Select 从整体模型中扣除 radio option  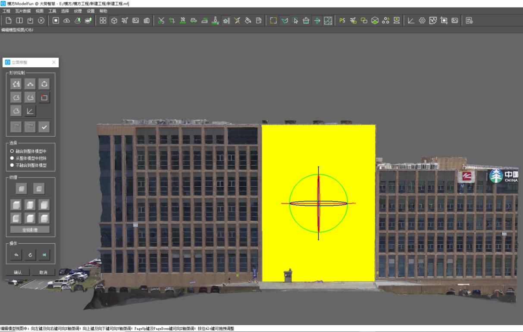(x=29, y=158)
